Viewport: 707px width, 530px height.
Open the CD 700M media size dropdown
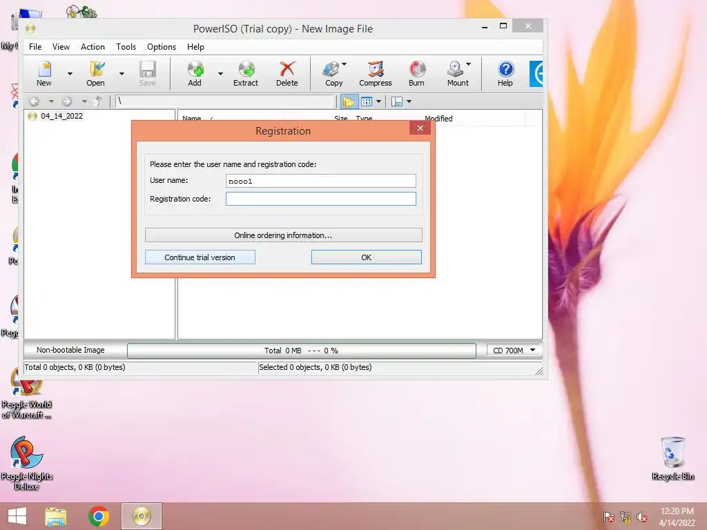[514, 350]
